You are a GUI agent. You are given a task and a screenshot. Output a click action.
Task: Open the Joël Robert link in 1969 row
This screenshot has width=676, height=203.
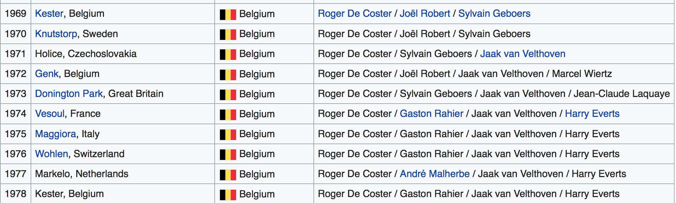425,14
